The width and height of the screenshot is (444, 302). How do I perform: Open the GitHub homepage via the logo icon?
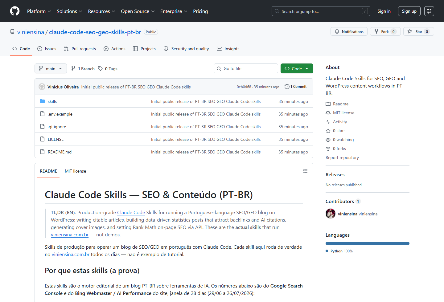(15, 11)
